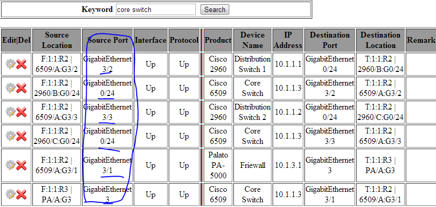Select the Protocol column header
436x207 pixels.
184,40
